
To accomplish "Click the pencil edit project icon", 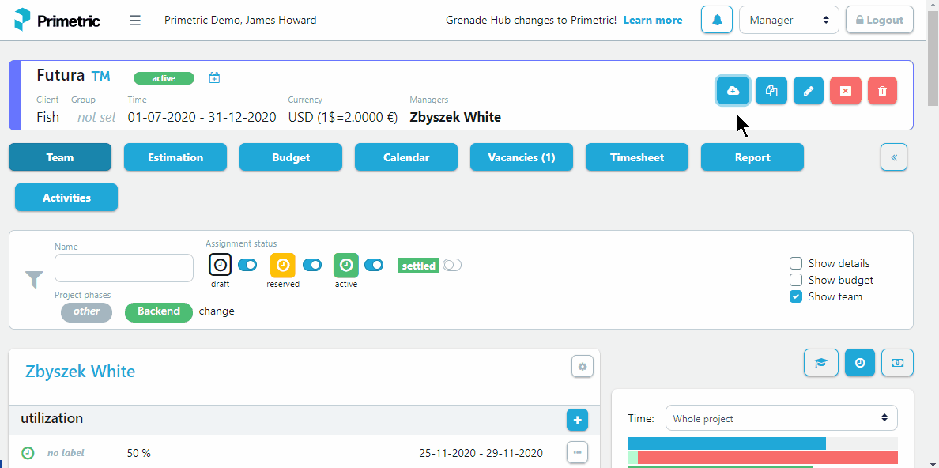I will click(809, 91).
